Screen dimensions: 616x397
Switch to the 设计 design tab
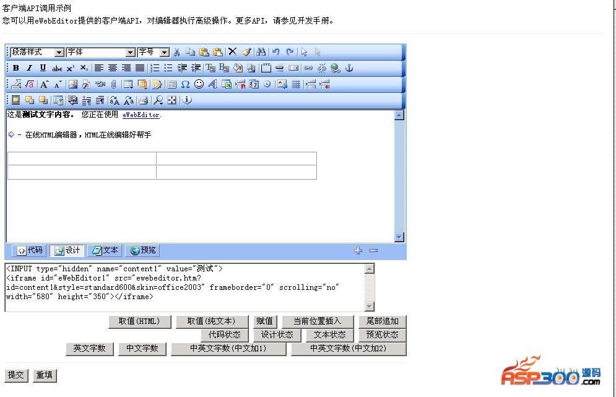pos(67,250)
